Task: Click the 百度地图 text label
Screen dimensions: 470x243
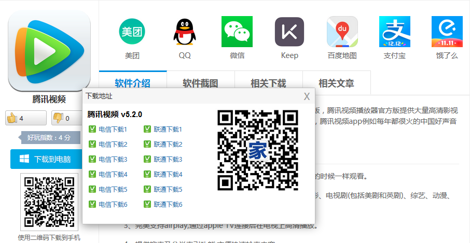Action: 342,55
